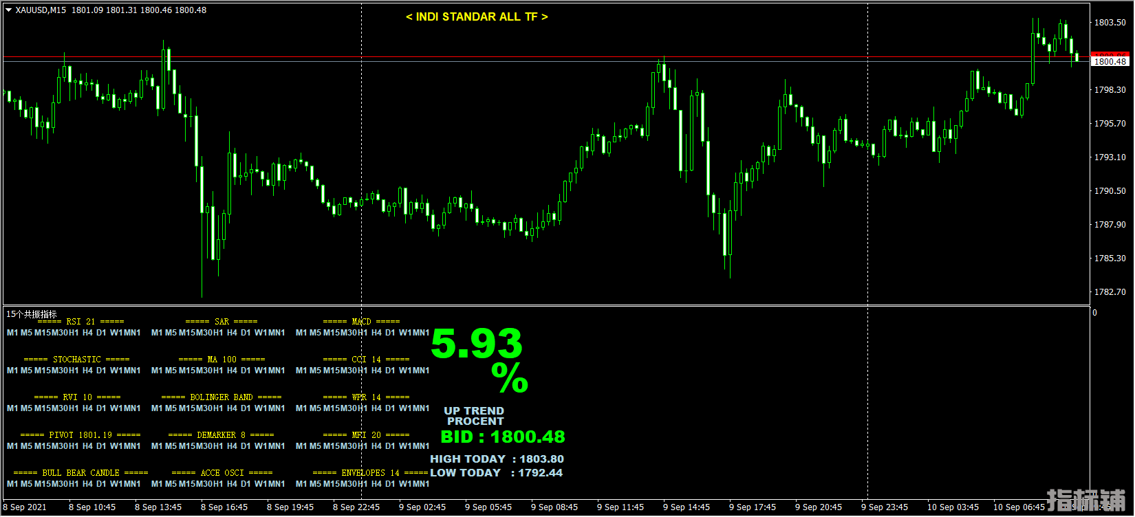Click the HIGH TODAY 1803.80 readout

[x=497, y=459]
